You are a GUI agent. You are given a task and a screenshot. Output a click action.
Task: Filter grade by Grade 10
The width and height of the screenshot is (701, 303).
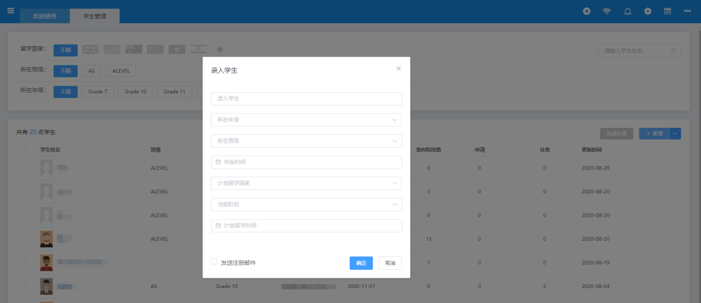pos(136,92)
